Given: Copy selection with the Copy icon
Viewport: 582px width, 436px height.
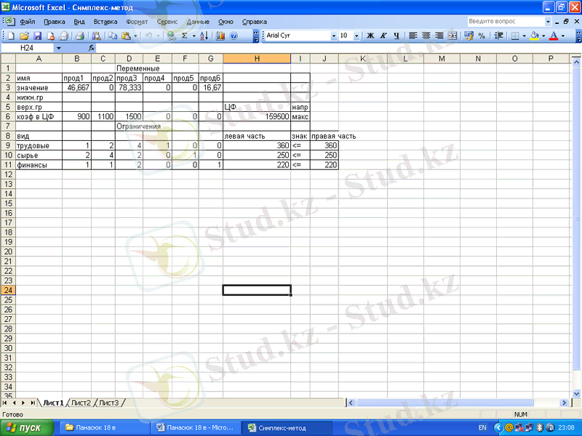Looking at the screenshot, I should tap(113, 36).
